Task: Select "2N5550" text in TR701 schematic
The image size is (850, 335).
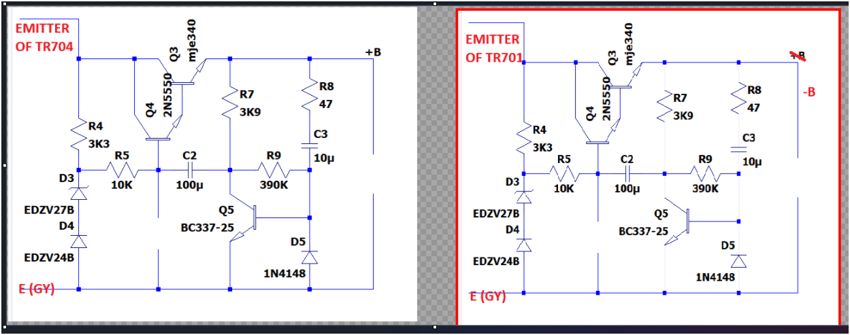Action: pyautogui.click(x=607, y=98)
